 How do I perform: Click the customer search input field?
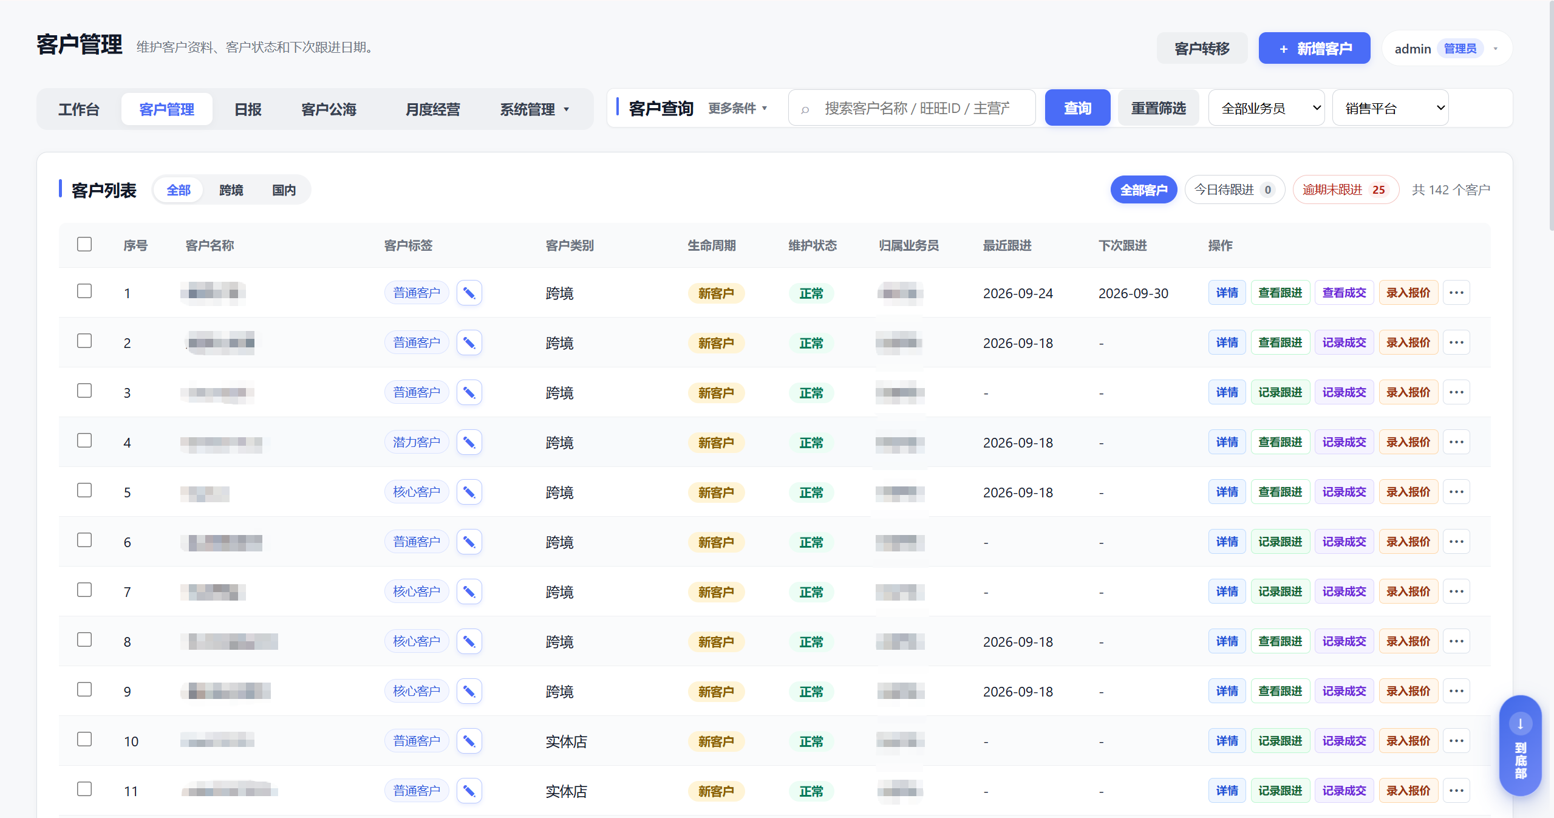912,108
